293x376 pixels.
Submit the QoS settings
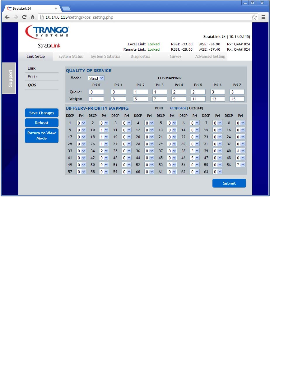click(x=229, y=183)
